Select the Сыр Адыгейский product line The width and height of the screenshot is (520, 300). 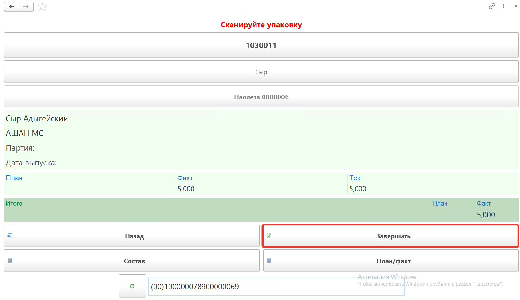point(37,119)
